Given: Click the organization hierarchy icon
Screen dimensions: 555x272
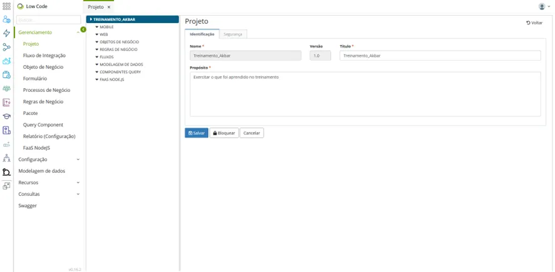Looking at the screenshot, I should pyautogui.click(x=6, y=158).
